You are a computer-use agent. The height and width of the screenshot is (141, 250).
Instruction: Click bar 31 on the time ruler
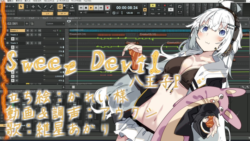(x=127, y=24)
